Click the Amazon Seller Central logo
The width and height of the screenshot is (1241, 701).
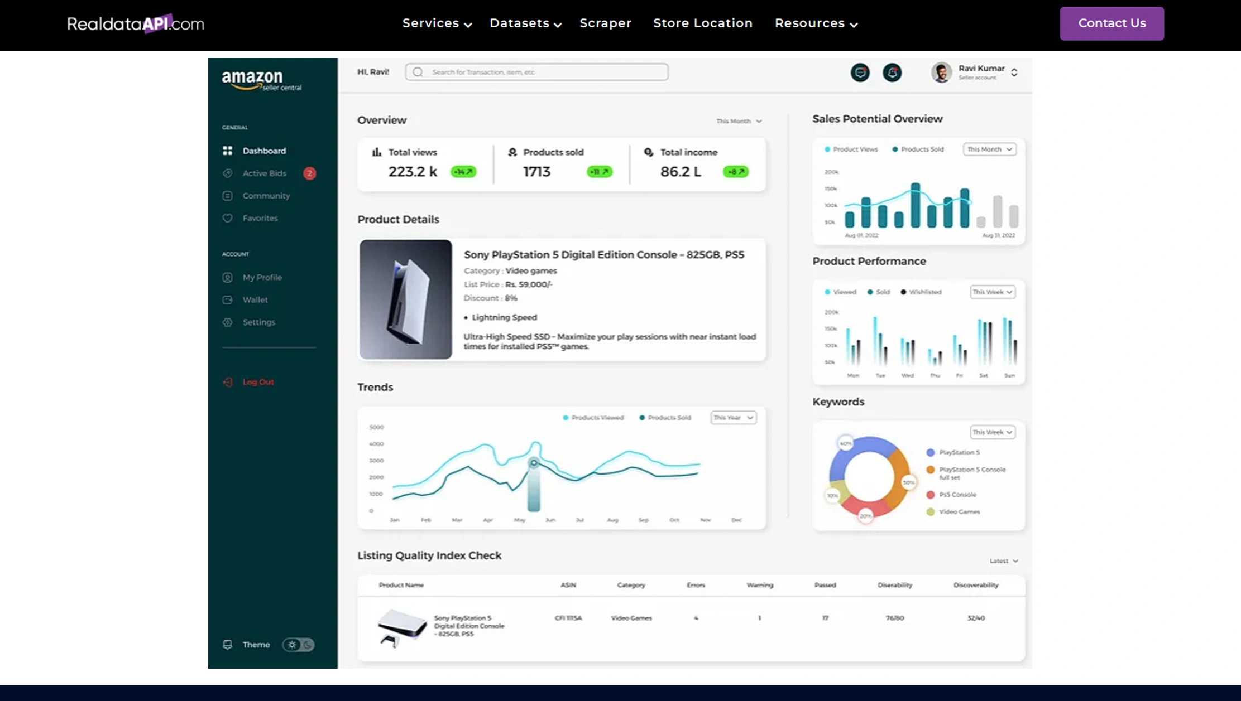tap(261, 80)
